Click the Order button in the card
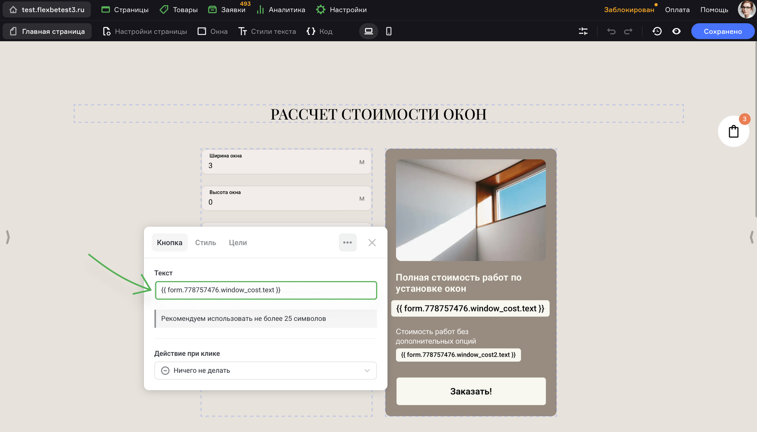Image resolution: width=757 pixels, height=432 pixels. [471, 391]
